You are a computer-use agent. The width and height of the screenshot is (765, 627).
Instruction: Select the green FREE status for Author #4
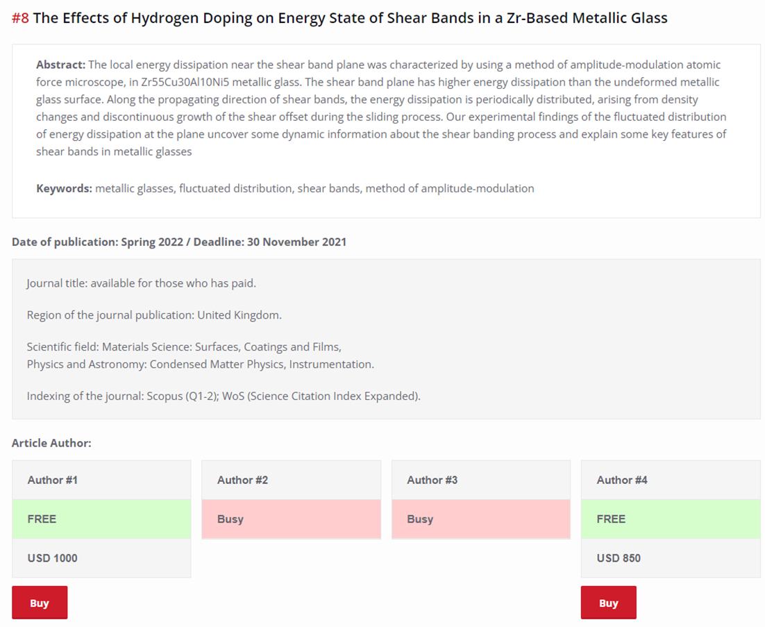point(670,519)
